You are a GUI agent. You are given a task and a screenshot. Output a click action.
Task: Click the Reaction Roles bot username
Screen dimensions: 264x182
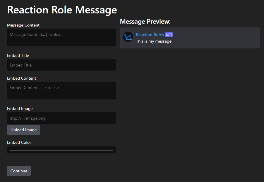click(x=150, y=35)
